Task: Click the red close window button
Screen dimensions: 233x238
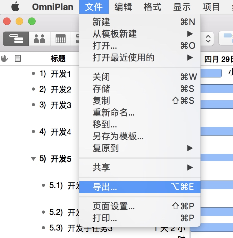Action: 7,21
